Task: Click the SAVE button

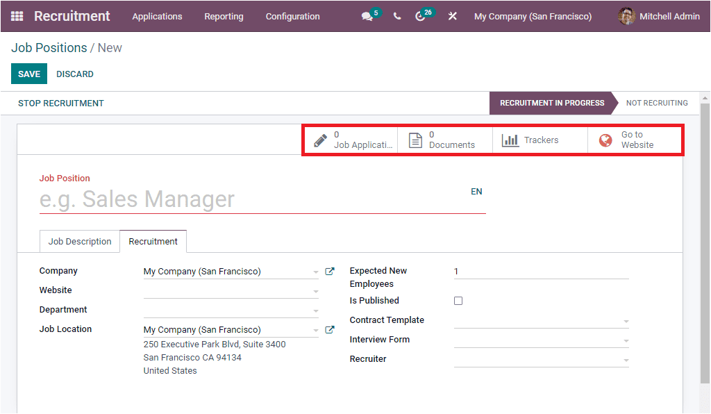Action: click(28, 74)
